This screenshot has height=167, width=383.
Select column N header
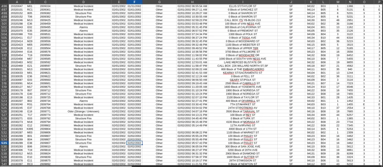click(x=350, y=2)
